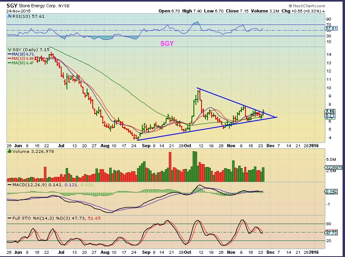
Task: Click the 'Open 6.70' value
Action: [x=169, y=11]
